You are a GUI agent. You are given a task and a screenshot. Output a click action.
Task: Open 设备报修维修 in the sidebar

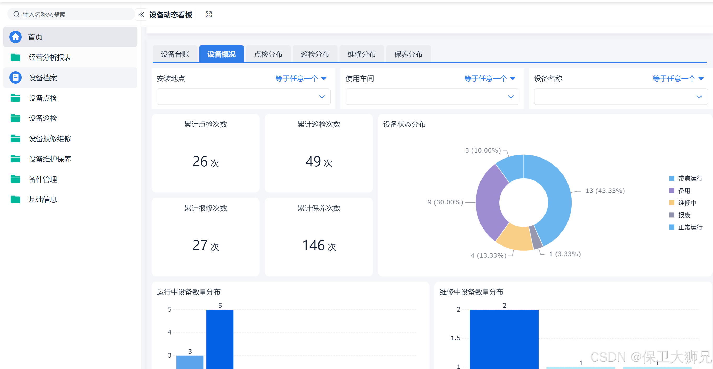click(50, 139)
